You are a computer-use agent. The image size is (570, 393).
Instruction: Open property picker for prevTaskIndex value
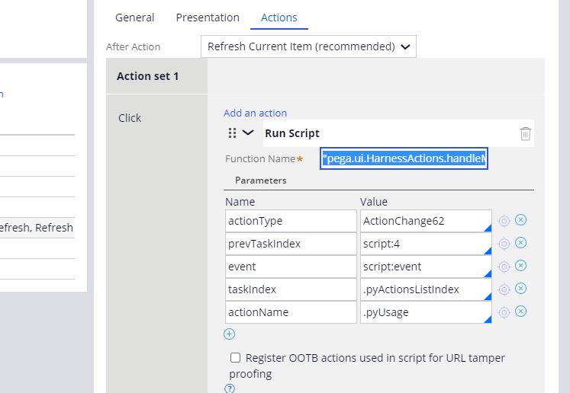[x=504, y=244]
